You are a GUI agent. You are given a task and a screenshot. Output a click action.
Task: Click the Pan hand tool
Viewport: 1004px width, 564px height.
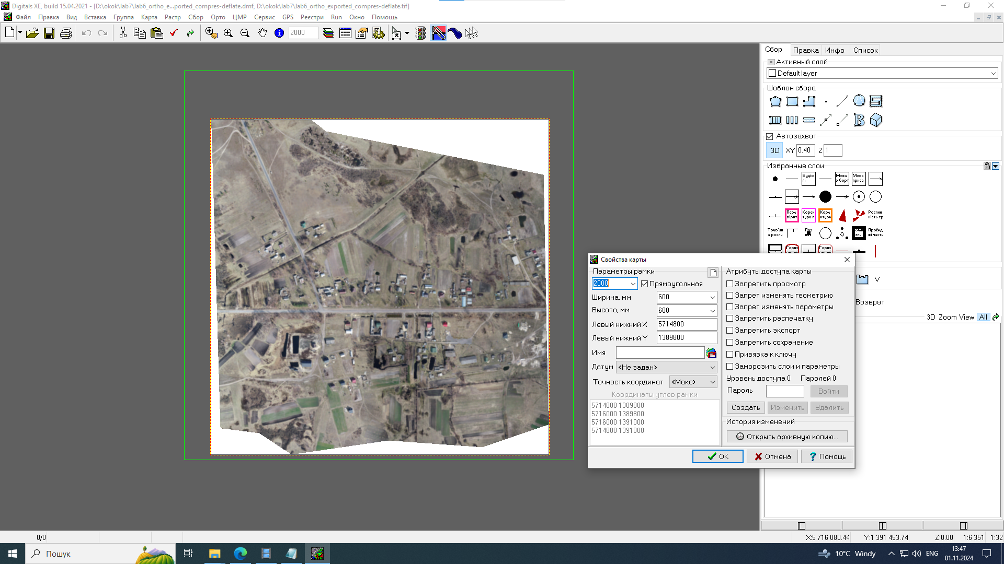point(263,33)
